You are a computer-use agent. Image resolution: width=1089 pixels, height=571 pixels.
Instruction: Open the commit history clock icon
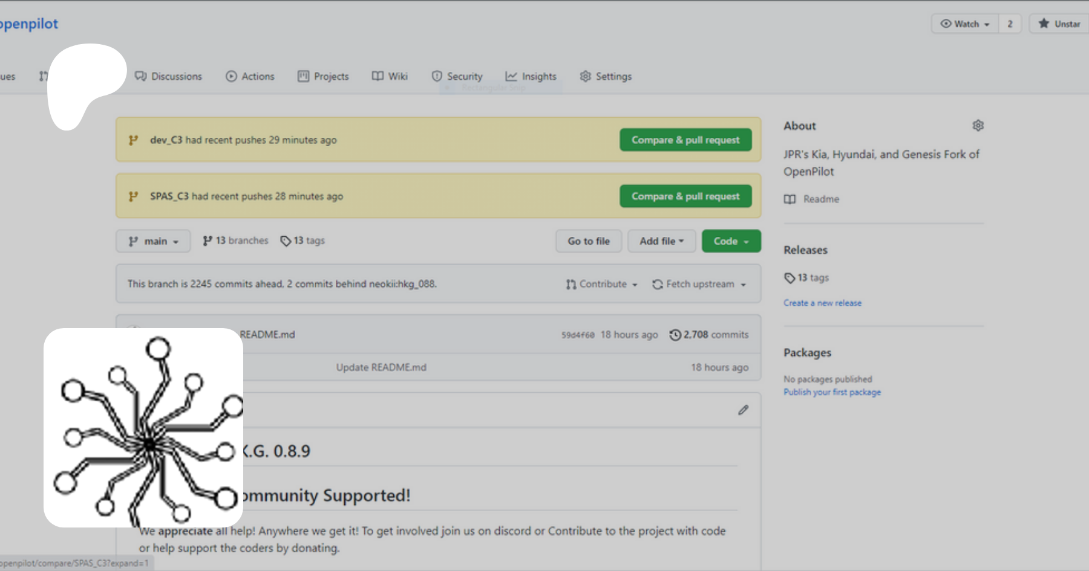point(675,335)
